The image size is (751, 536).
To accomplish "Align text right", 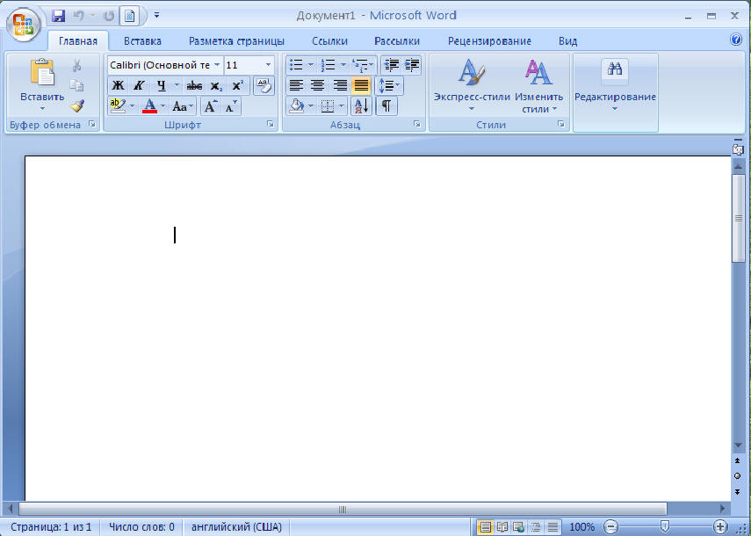I will [340, 86].
